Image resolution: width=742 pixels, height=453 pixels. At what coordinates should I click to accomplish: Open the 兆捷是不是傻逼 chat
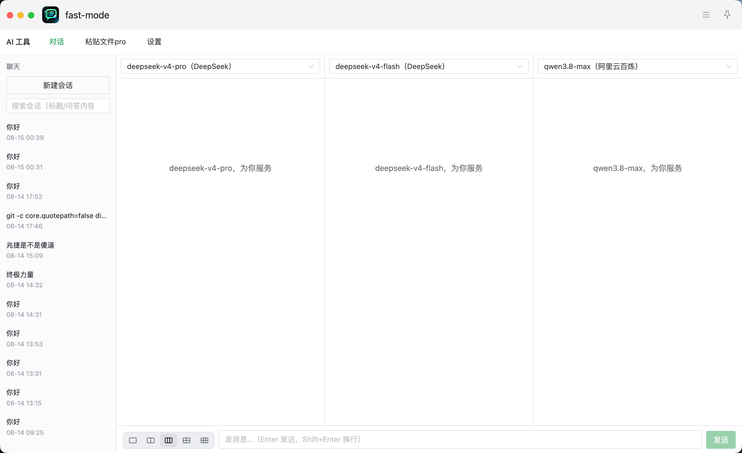(x=58, y=250)
